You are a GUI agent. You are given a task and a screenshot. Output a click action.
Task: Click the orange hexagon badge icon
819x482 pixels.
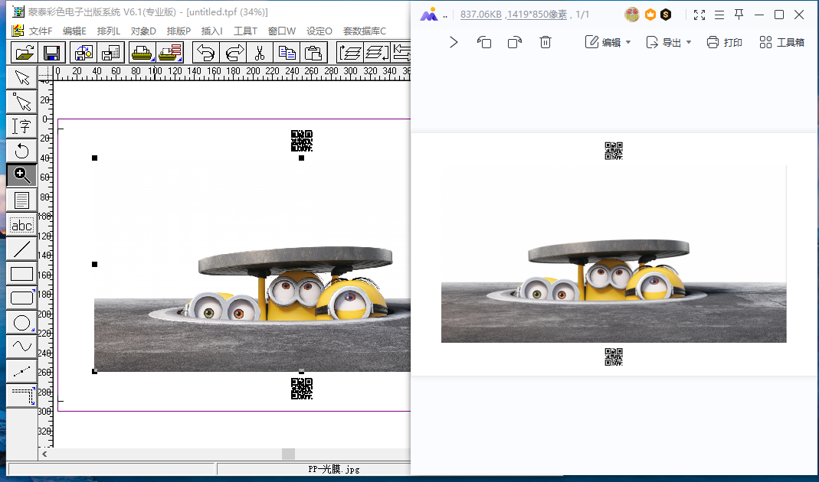click(x=650, y=15)
